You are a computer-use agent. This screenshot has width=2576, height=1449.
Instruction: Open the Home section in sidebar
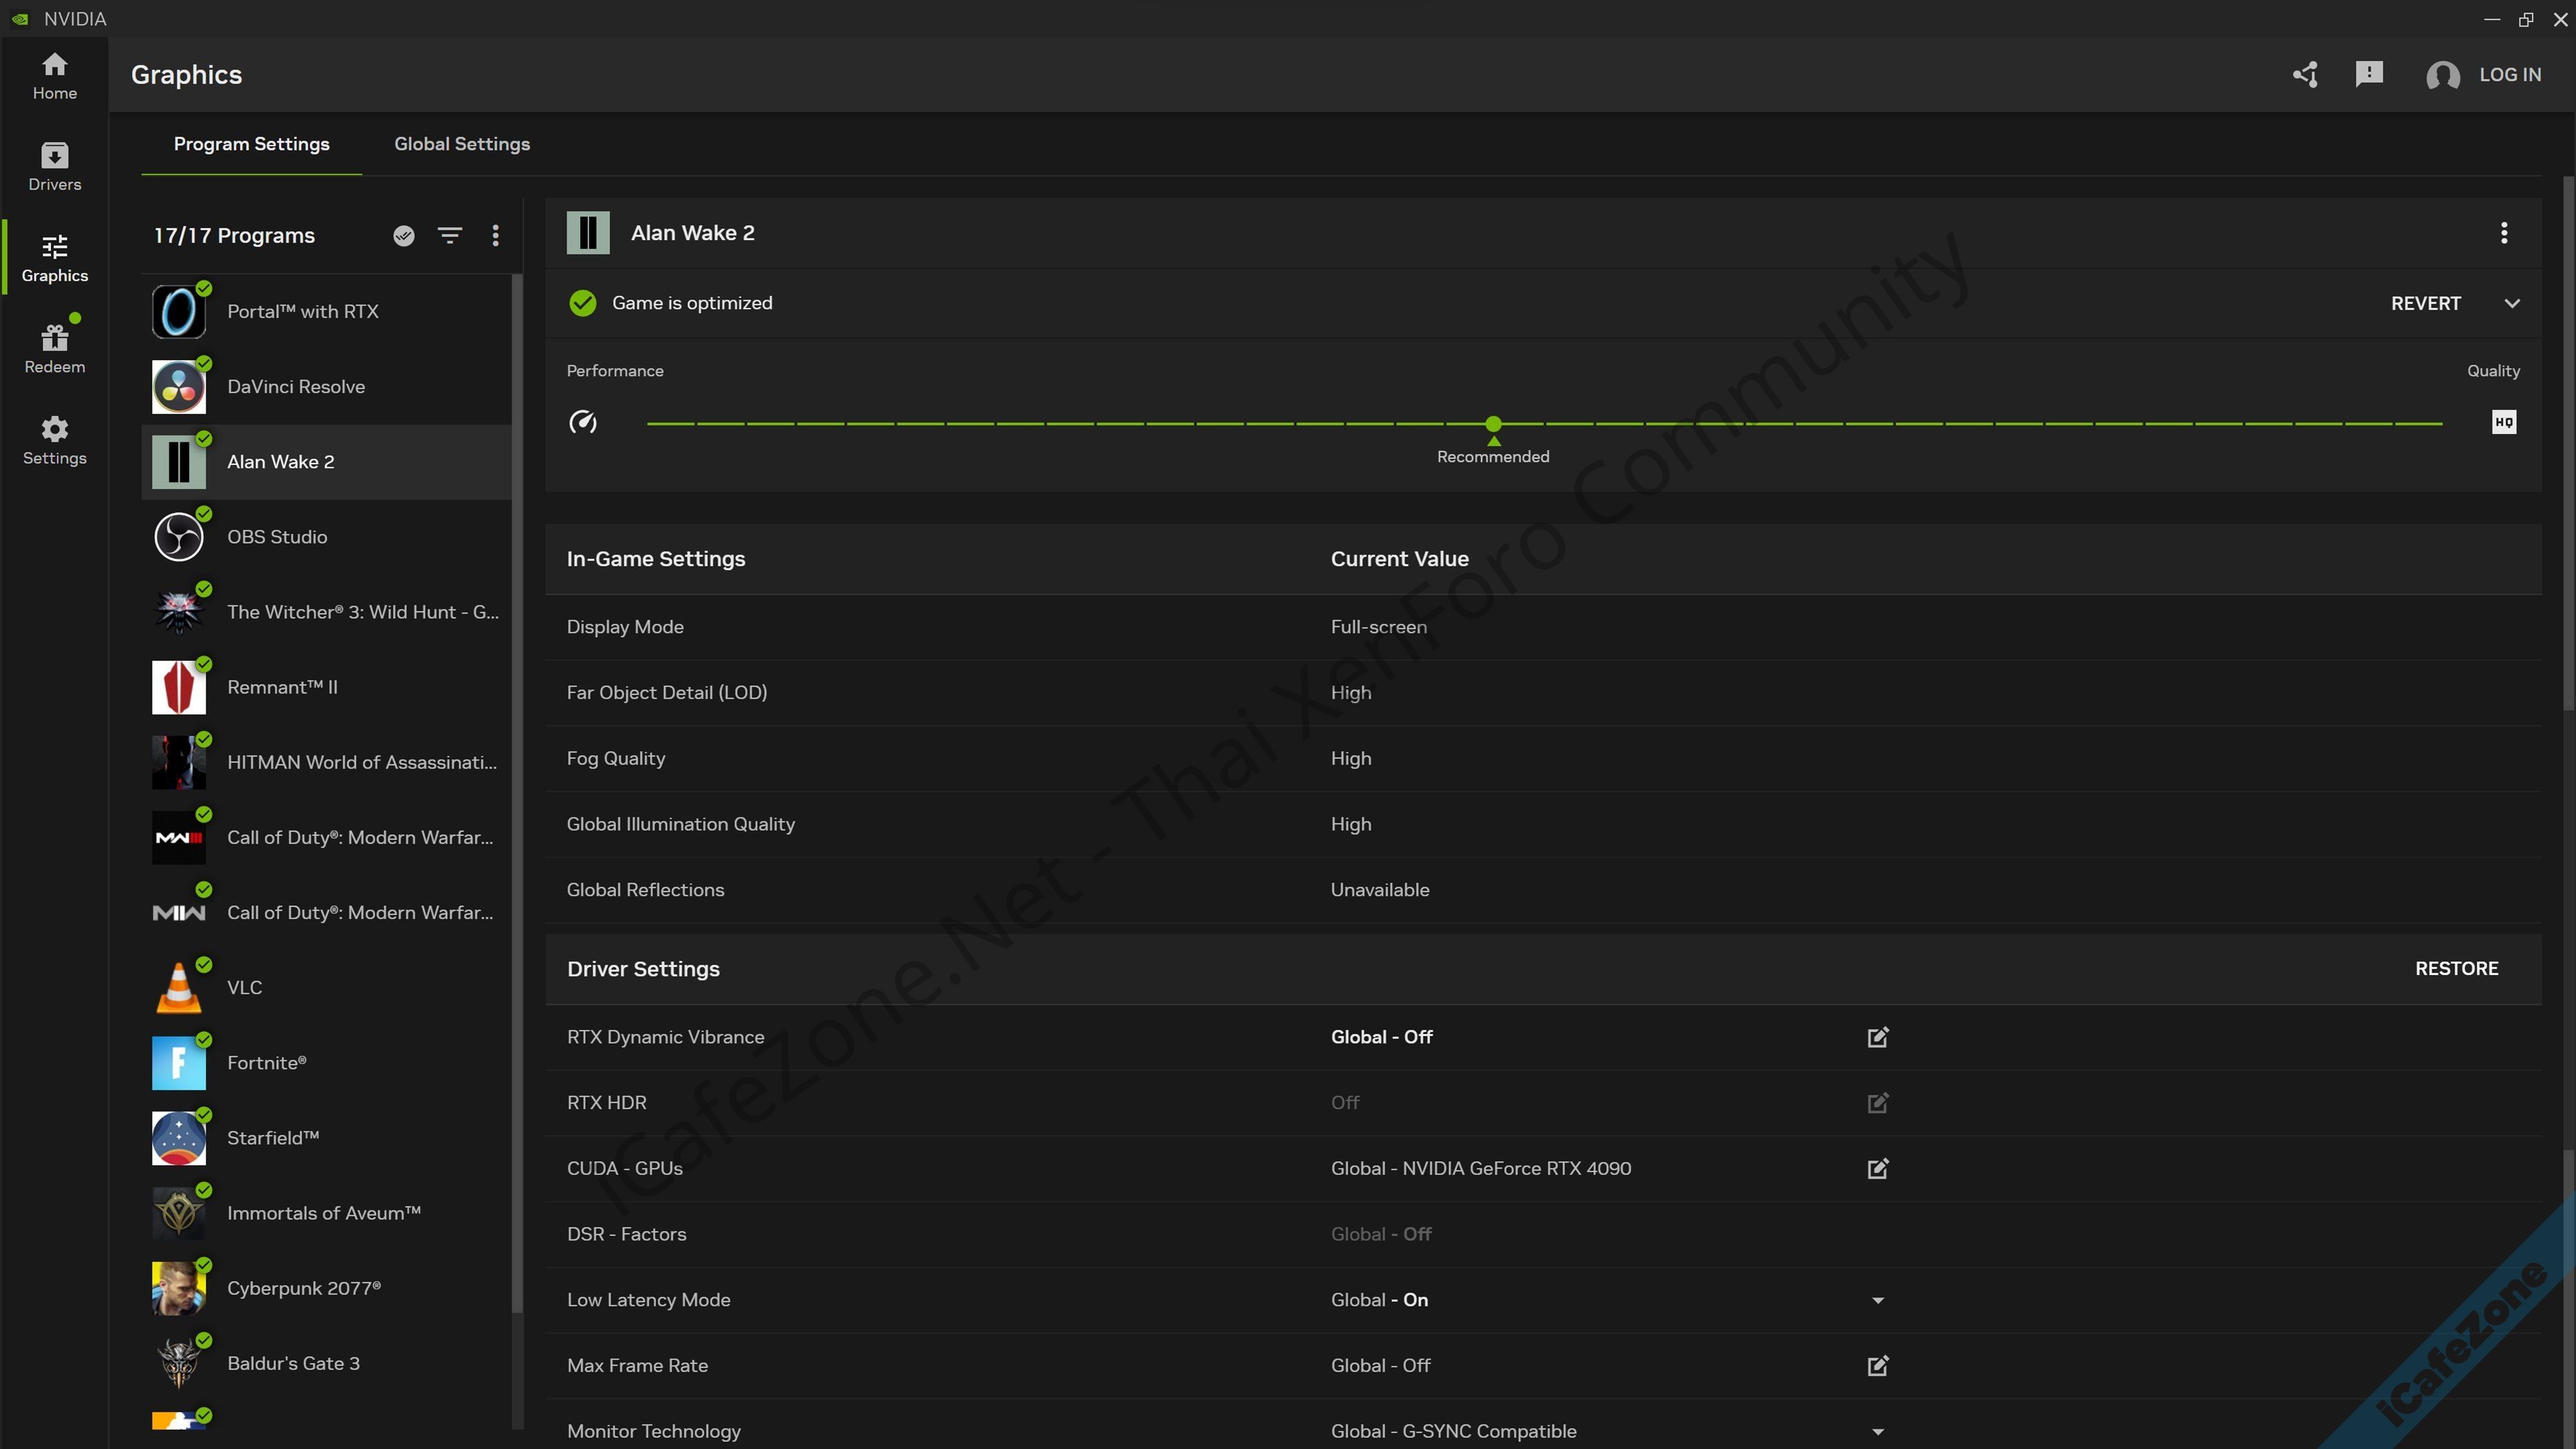54,76
